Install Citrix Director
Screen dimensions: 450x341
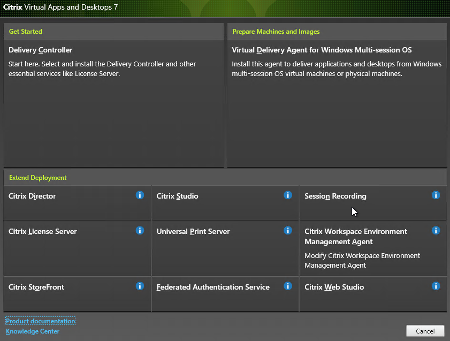pos(32,196)
